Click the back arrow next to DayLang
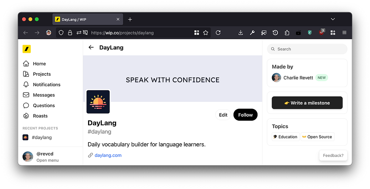 (91, 47)
